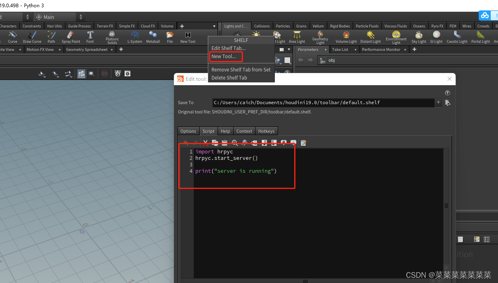Choose Remove Shelf Tab from Set
Screen dimensions: 498x283
241,69
